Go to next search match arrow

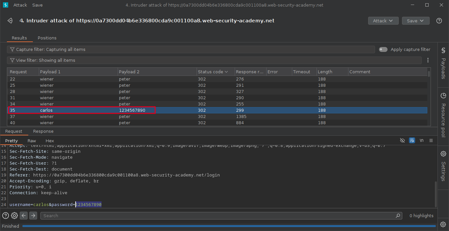pos(33,216)
